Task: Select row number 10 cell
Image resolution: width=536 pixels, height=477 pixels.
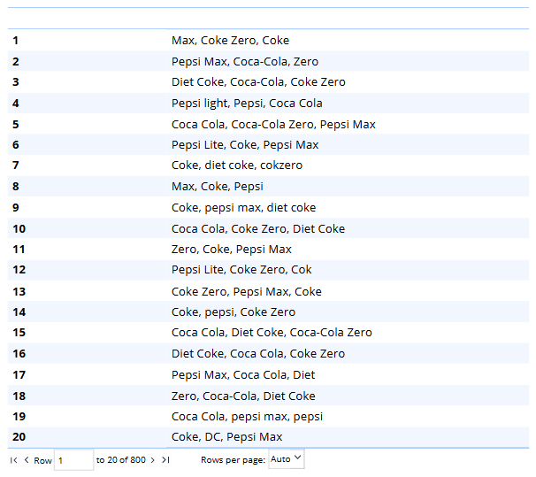Action: (x=19, y=229)
